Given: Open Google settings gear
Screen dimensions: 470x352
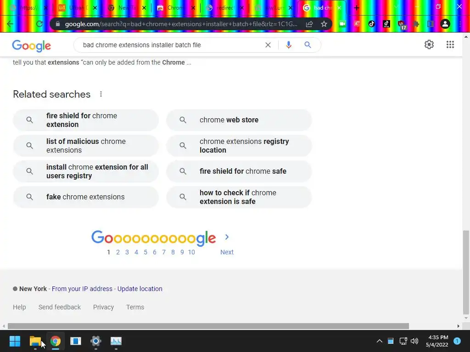Looking at the screenshot, I should coord(429,44).
